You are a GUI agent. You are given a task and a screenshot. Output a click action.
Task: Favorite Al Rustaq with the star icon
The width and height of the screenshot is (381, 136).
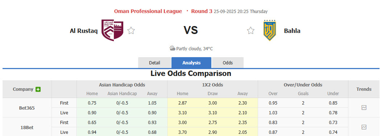tap(131, 30)
